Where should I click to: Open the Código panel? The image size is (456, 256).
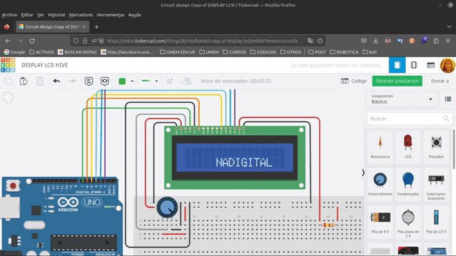[x=354, y=81]
